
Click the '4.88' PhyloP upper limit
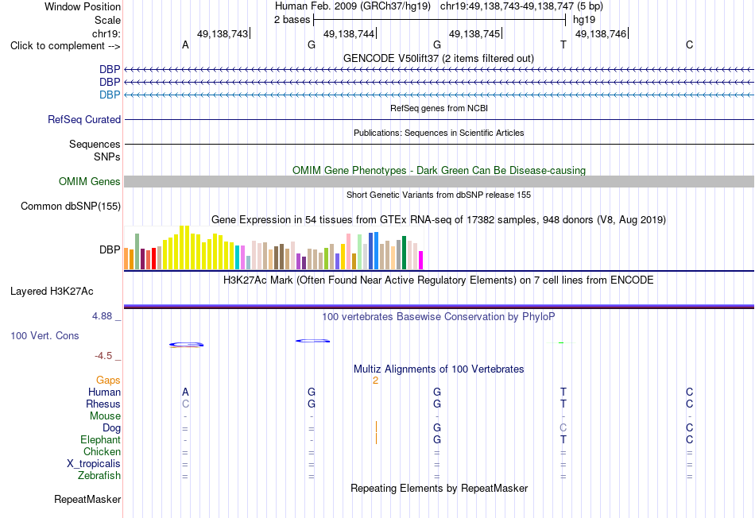pyautogui.click(x=102, y=316)
